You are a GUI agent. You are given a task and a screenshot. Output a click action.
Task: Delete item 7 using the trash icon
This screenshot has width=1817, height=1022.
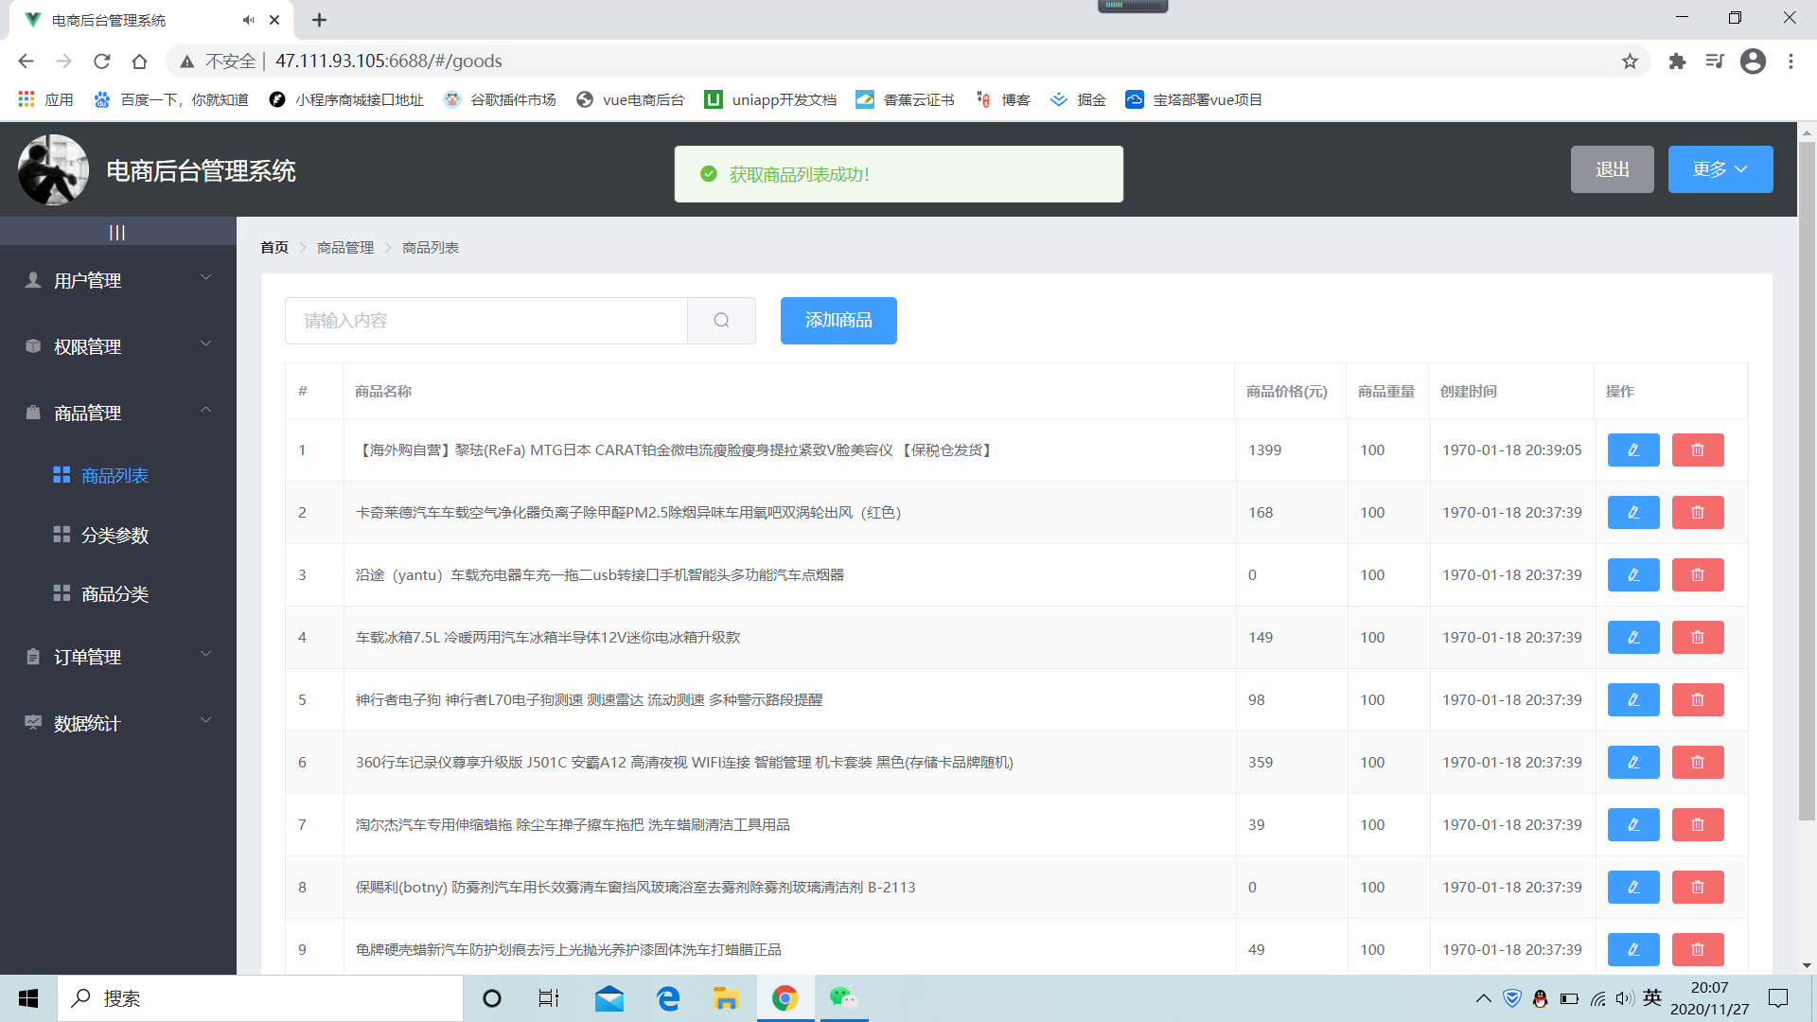[1698, 825]
